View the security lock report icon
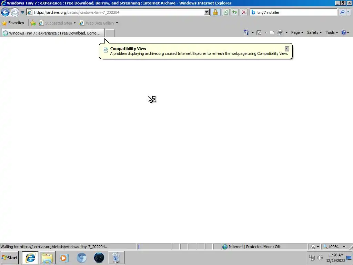The height and width of the screenshot is (265, 353). 215,12
